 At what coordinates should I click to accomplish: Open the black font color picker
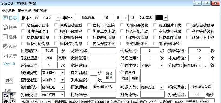point(161,18)
